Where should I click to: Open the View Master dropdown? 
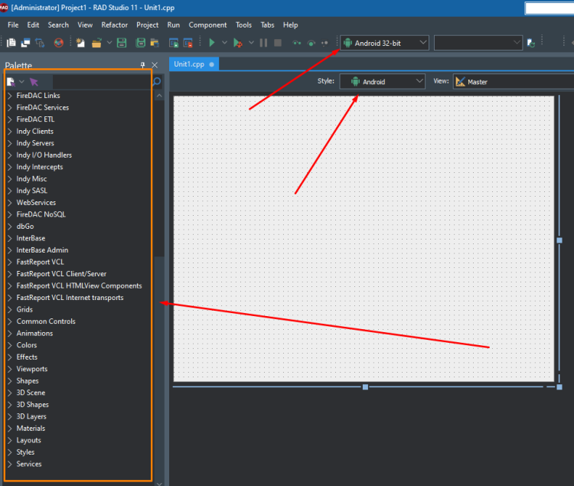(x=514, y=82)
